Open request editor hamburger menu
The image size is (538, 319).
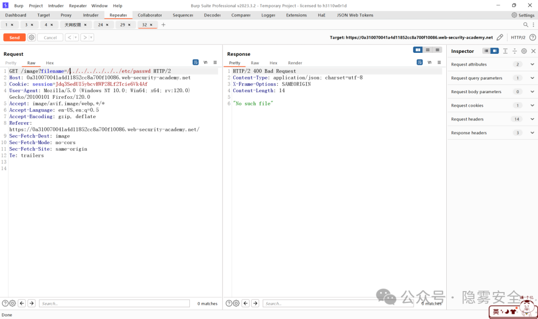[215, 62]
